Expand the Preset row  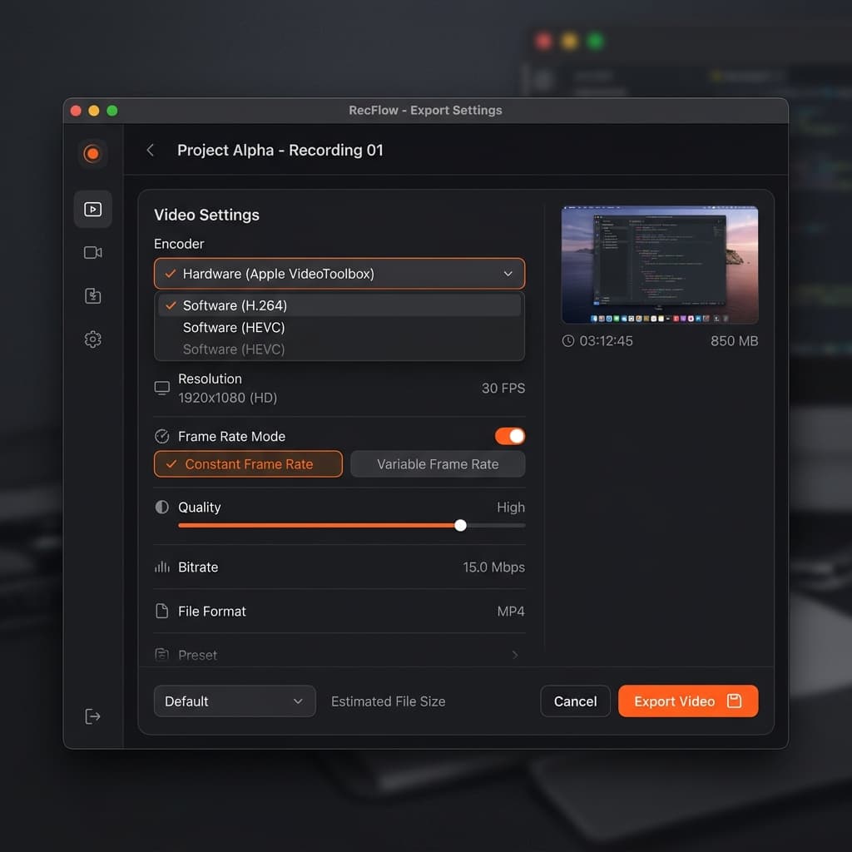(339, 655)
